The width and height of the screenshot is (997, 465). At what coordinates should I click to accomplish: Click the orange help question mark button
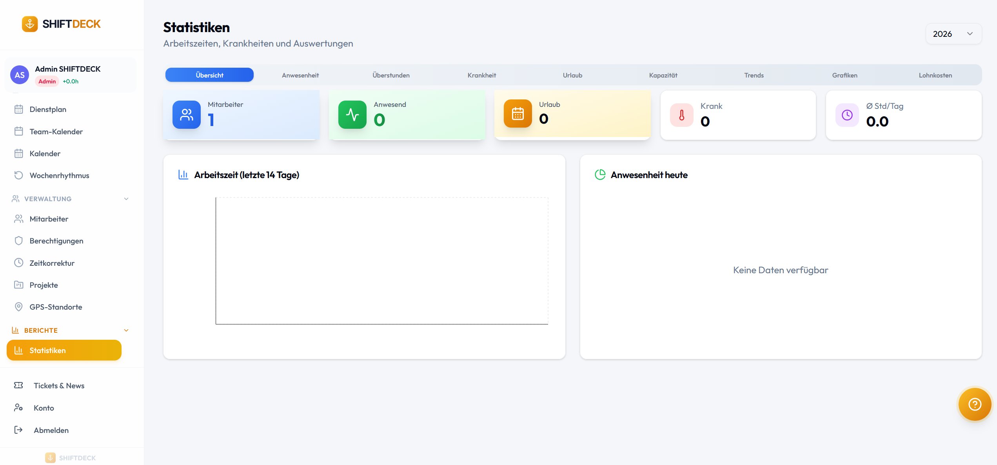pos(974,404)
